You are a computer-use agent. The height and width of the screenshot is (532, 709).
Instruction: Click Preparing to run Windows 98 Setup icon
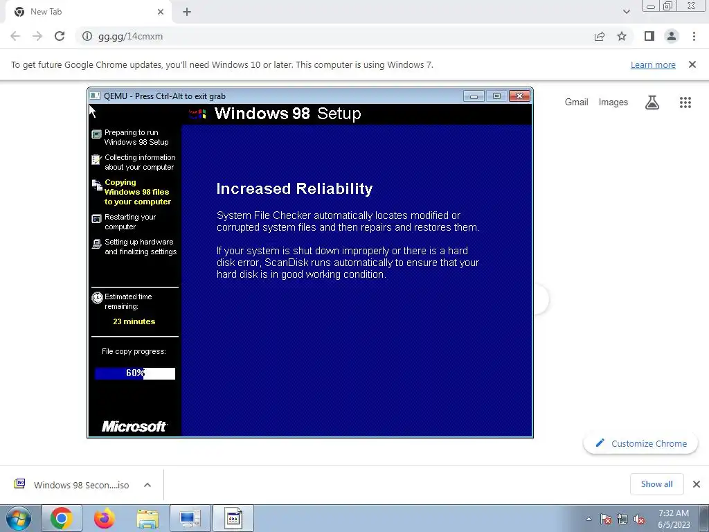point(96,134)
